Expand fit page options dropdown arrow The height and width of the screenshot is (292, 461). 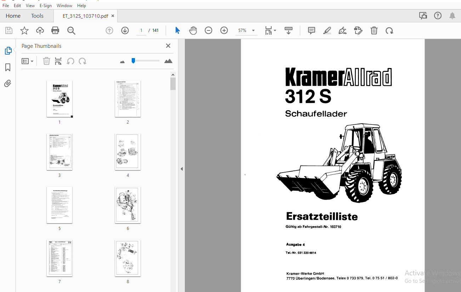click(275, 31)
